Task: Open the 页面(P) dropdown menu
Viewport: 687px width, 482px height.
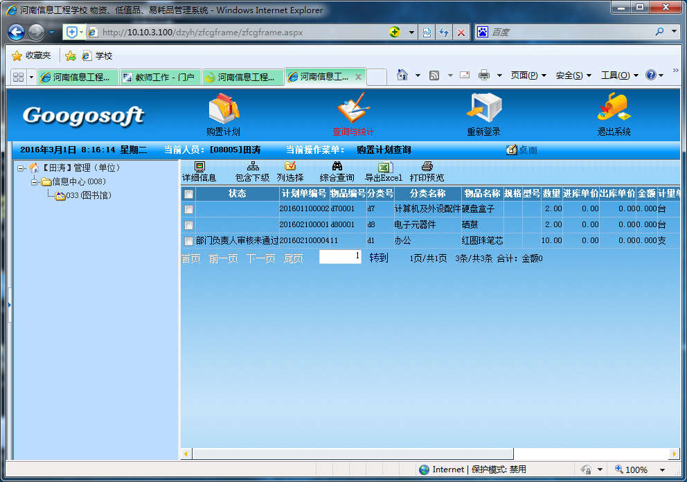Action: click(x=528, y=75)
